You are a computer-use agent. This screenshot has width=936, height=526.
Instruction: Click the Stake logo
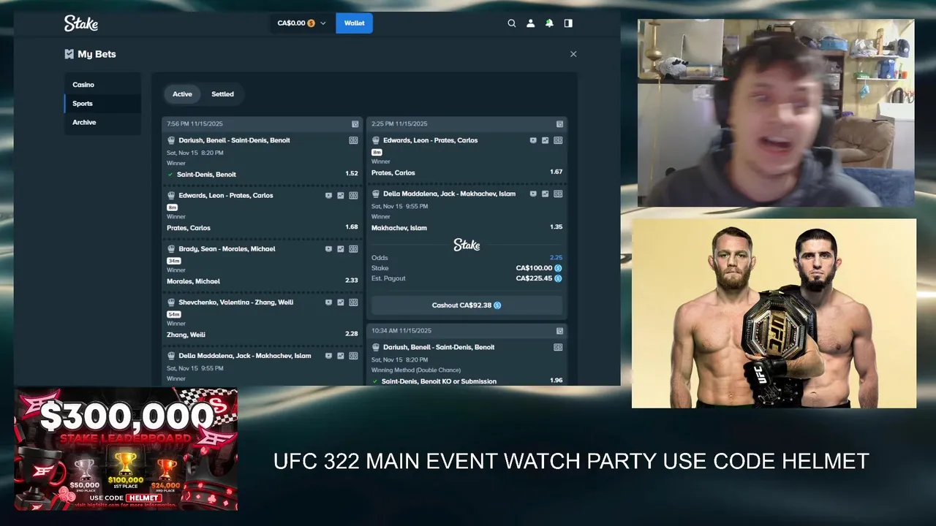(81, 23)
